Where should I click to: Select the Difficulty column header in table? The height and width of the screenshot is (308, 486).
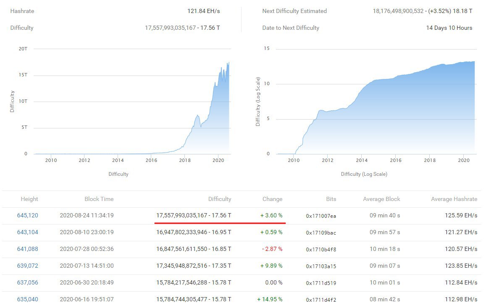(x=220, y=199)
